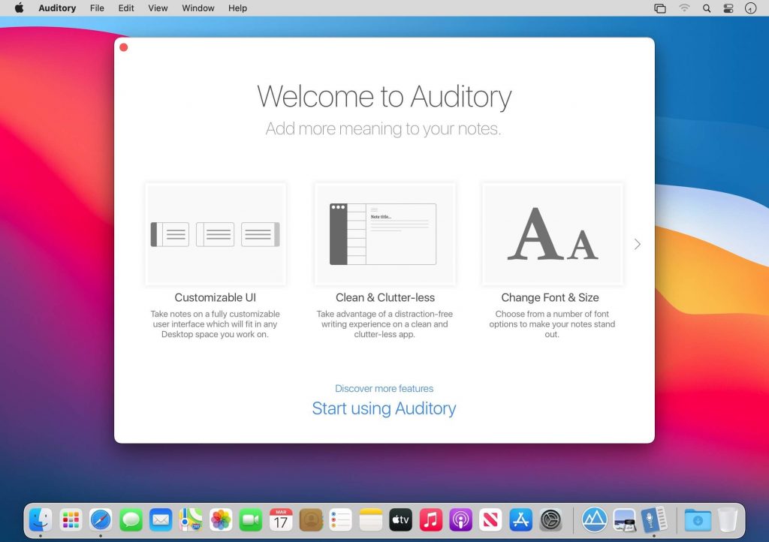Open the Window menu
The width and height of the screenshot is (769, 542).
click(198, 8)
